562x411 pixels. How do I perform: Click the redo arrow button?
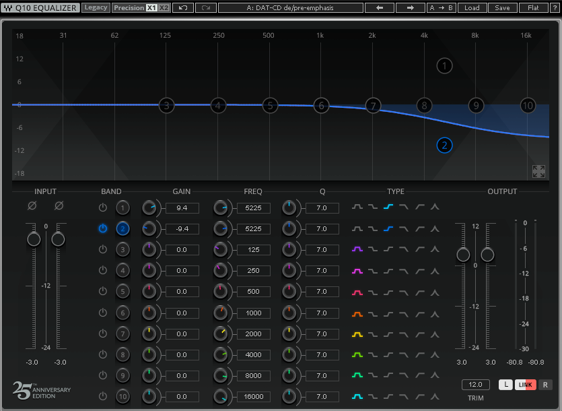point(206,7)
